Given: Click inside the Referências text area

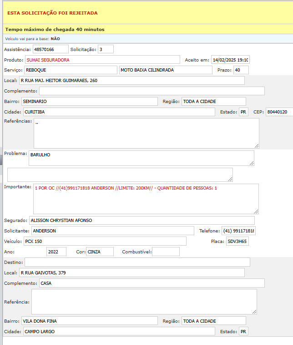Looking at the screenshot, I should [146, 133].
